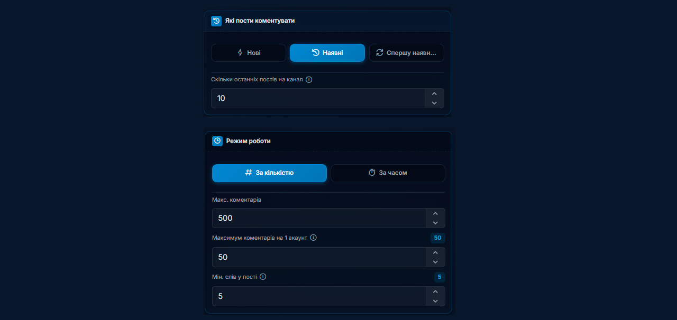Click the last posts per channel field showing 10
Screen dimensions: 677x320
click(318, 98)
